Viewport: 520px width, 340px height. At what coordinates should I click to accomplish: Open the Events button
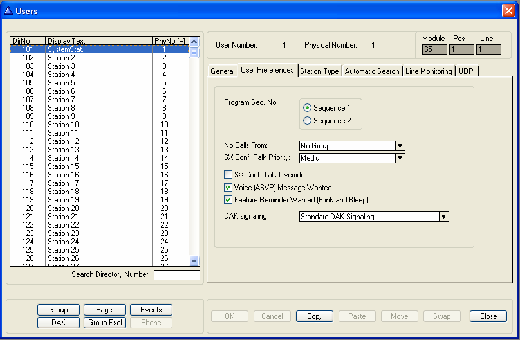click(151, 310)
